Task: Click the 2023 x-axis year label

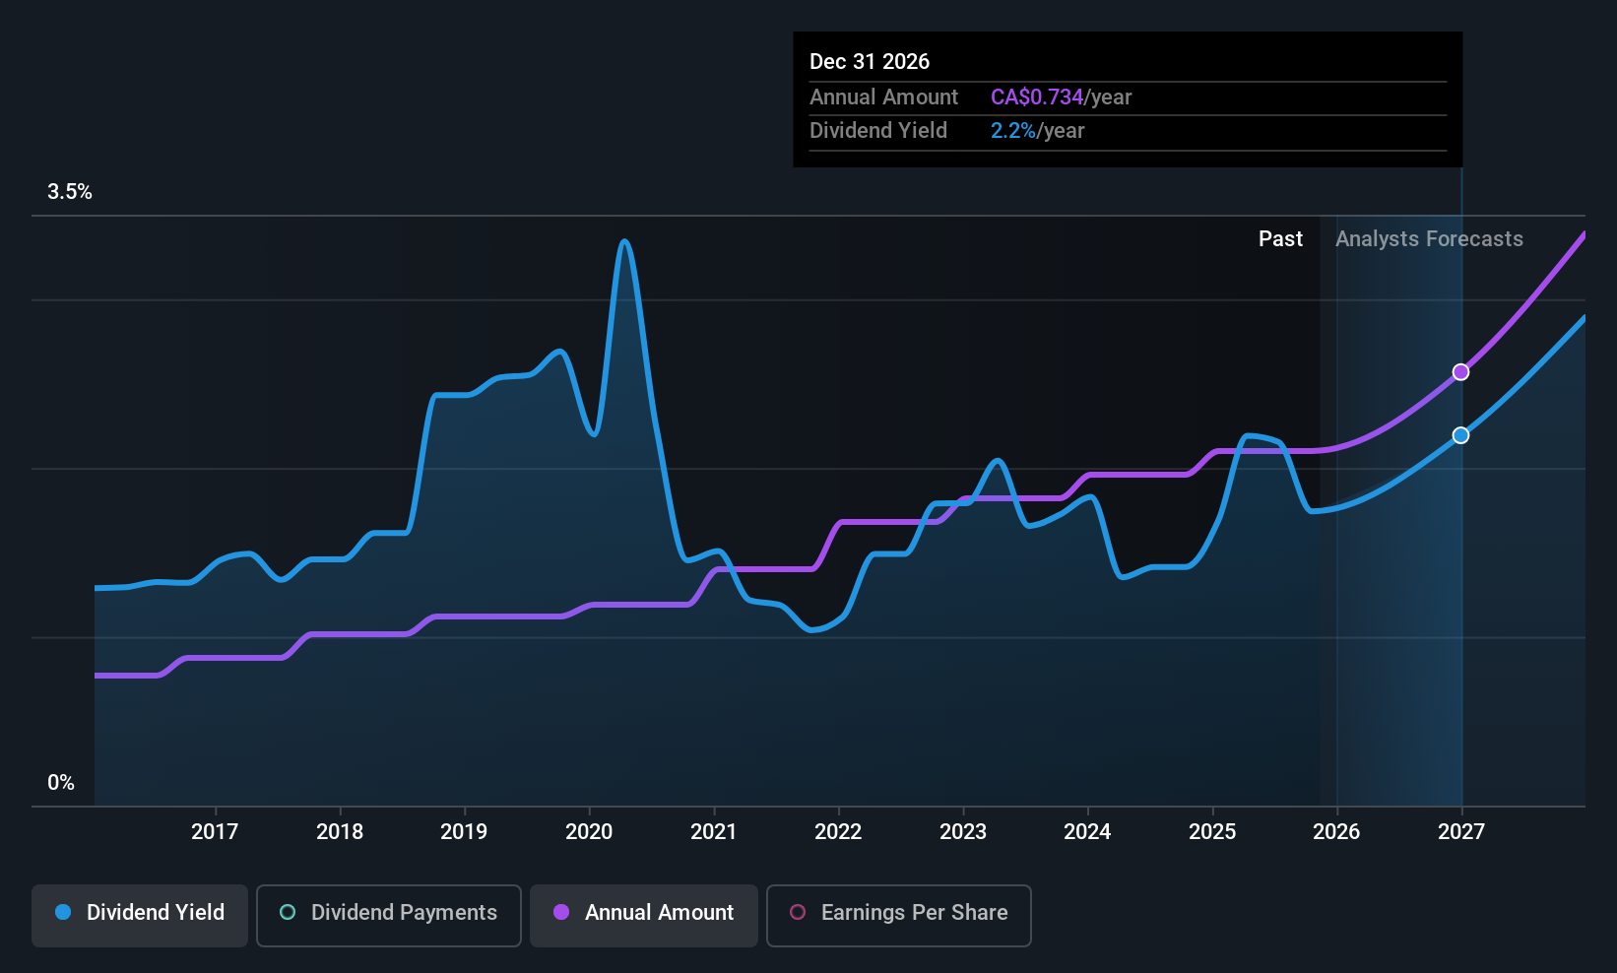Action: pyautogui.click(x=963, y=832)
